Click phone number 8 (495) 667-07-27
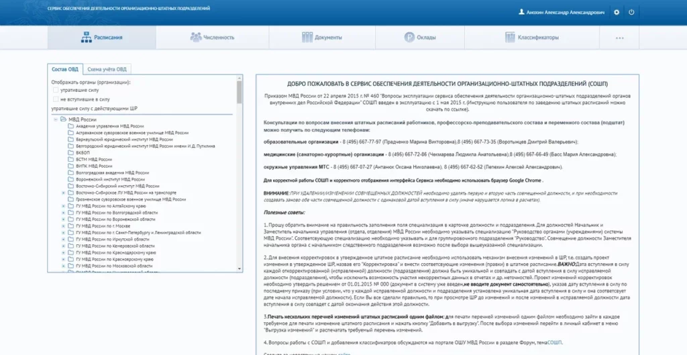This screenshot has width=687, height=355. pyautogui.click(x=352, y=167)
